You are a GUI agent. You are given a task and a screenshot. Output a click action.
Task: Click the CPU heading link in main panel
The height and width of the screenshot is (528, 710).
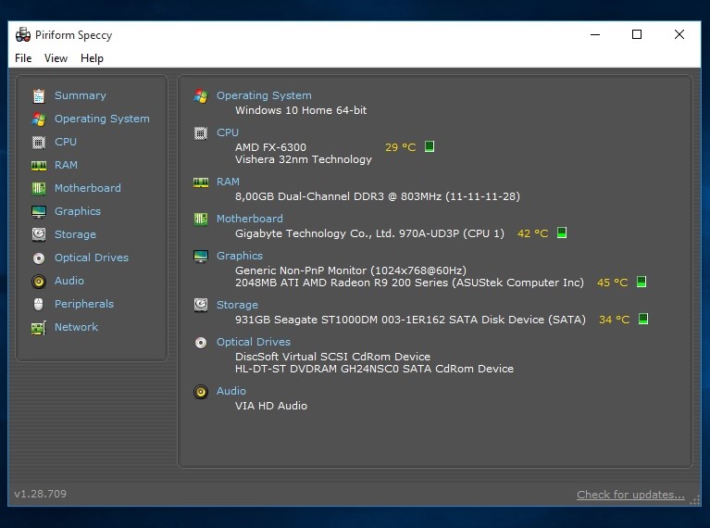point(228,132)
